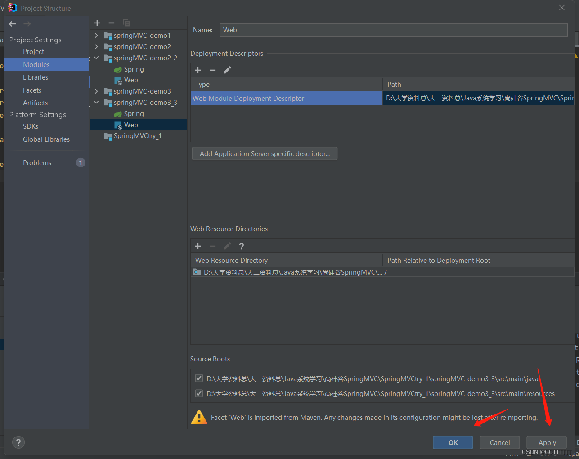Select the SpringMVCtry_1 module
579x459 pixels.
[x=133, y=136]
